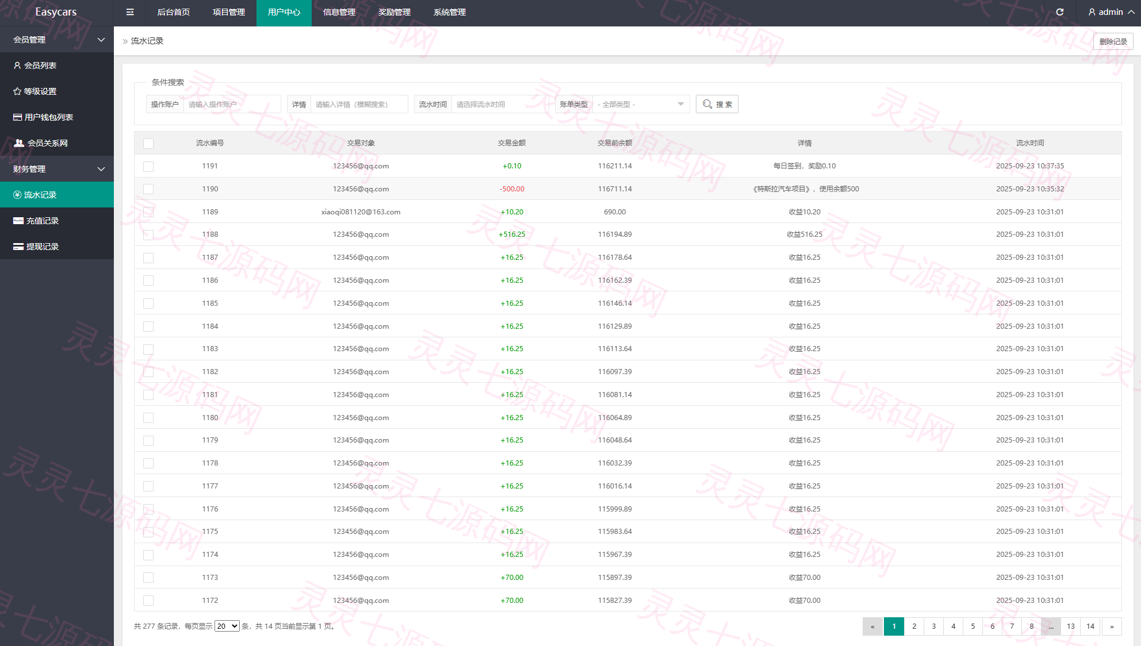Click the breadcrumb double-arrow icon
This screenshot has height=646, width=1141.
pyautogui.click(x=125, y=41)
